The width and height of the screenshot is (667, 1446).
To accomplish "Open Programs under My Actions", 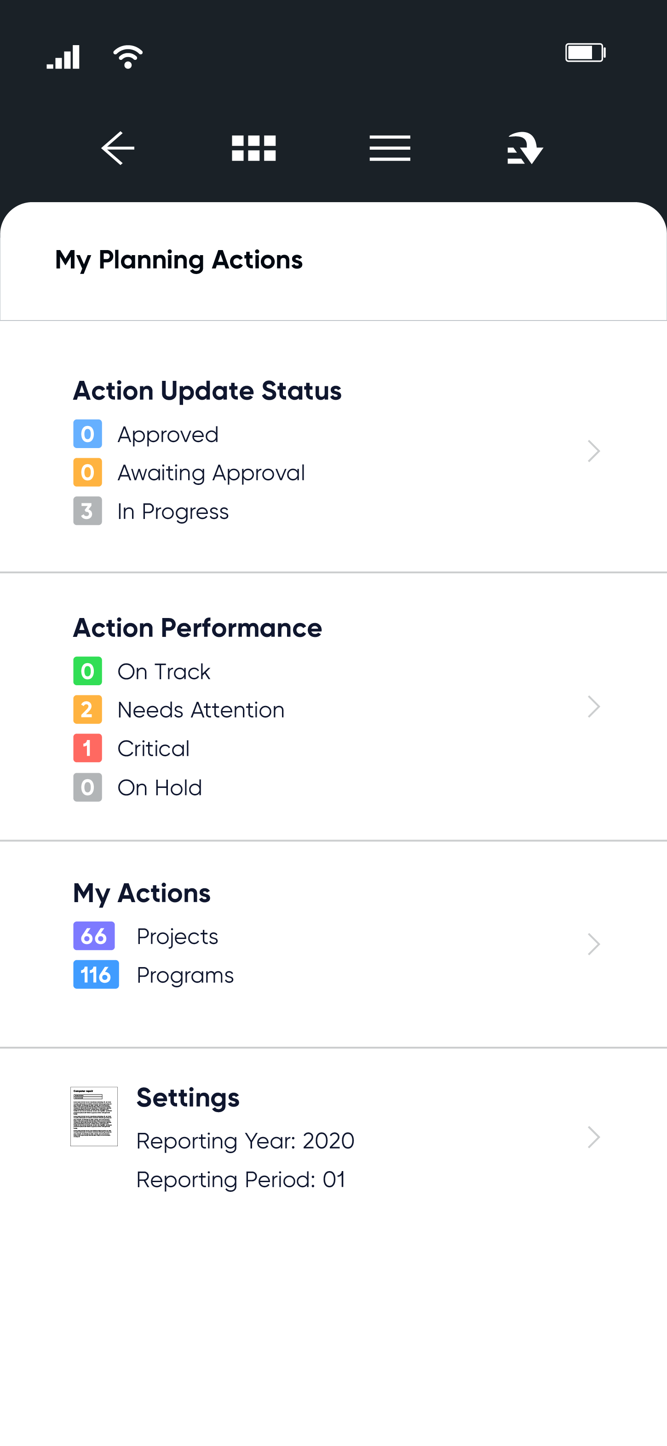I will tap(154, 975).
